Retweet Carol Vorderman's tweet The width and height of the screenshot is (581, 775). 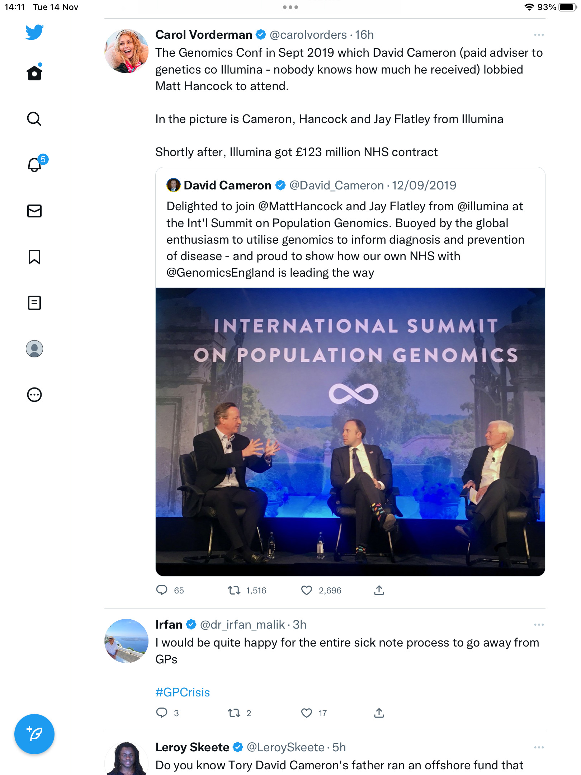point(234,590)
